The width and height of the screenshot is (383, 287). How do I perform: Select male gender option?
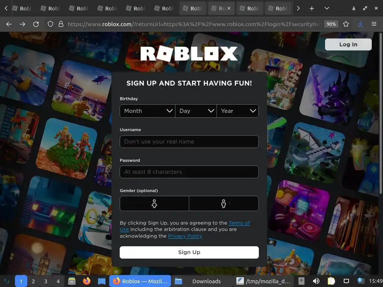224,204
